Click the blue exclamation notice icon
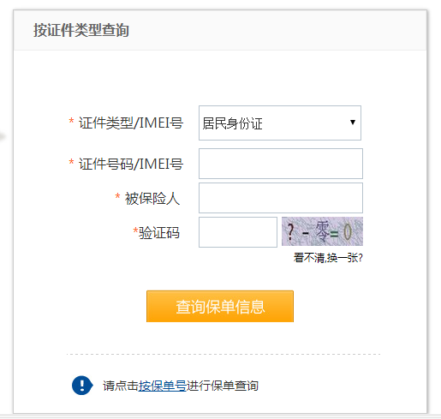The image size is (441, 419). click(x=82, y=386)
